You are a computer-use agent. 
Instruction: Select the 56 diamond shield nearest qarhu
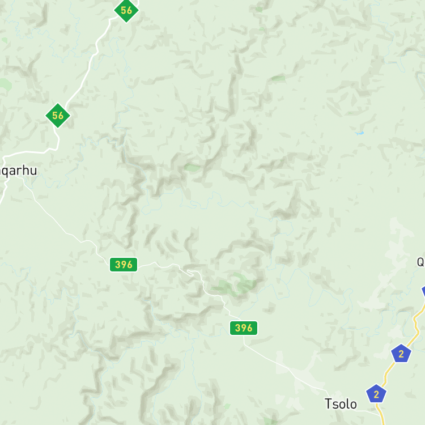58,116
